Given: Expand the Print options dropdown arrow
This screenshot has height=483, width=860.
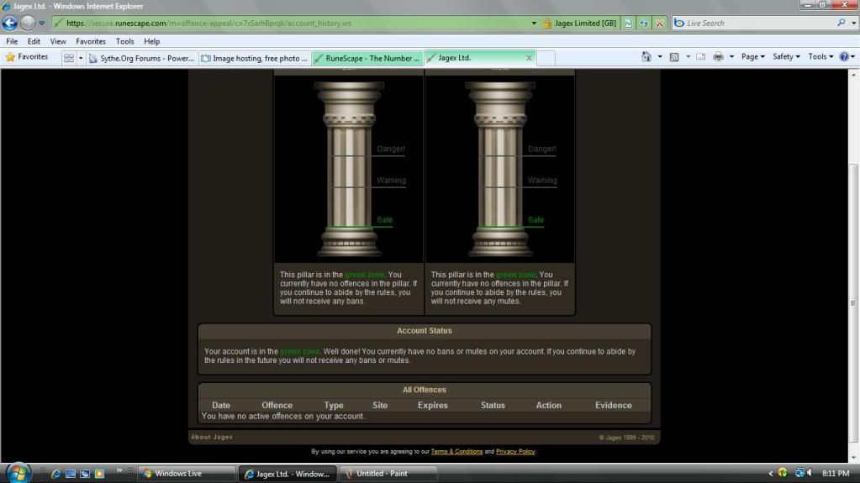Looking at the screenshot, I should coord(731,56).
